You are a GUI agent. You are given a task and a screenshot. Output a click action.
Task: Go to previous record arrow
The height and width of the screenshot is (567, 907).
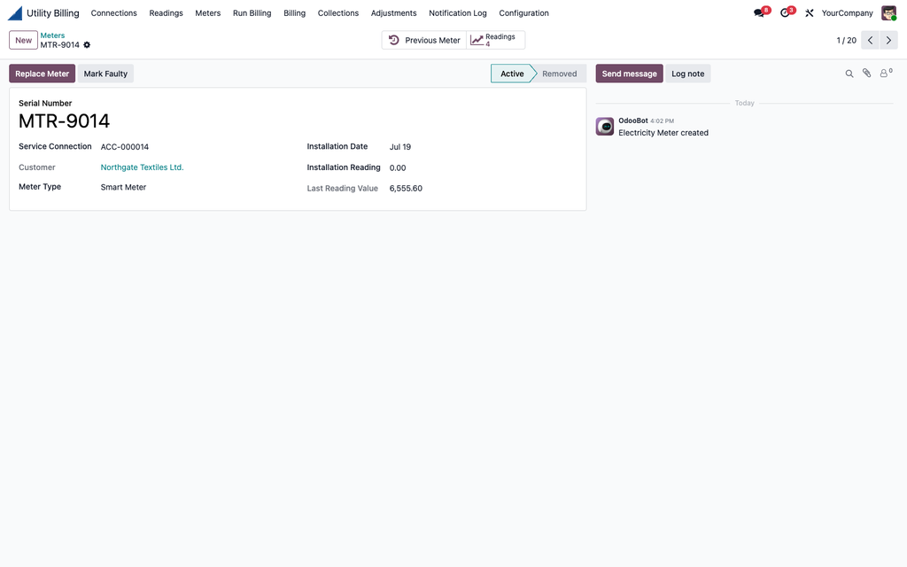tap(870, 40)
